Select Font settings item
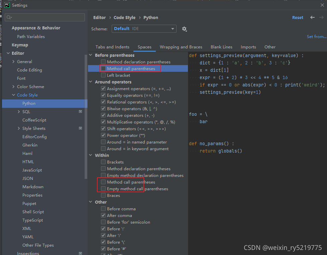Screen dimensions: 327x255 click(21, 78)
